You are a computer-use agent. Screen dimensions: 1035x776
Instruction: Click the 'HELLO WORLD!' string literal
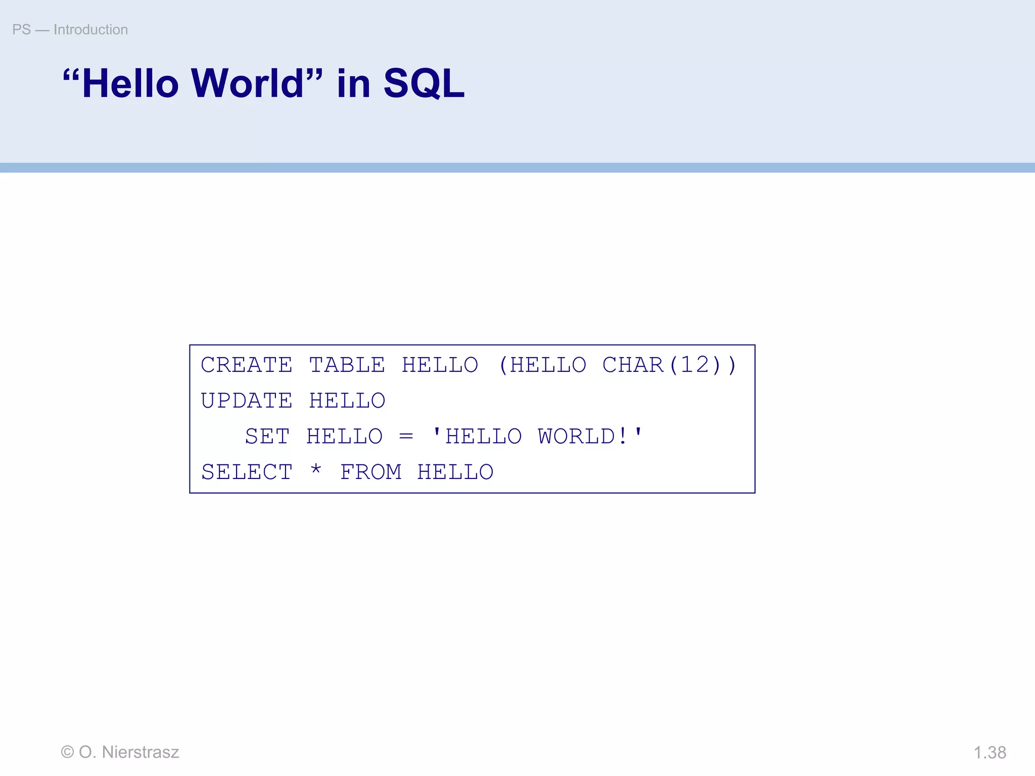537,437
